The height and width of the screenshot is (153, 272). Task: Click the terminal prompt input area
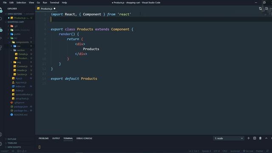point(40,147)
